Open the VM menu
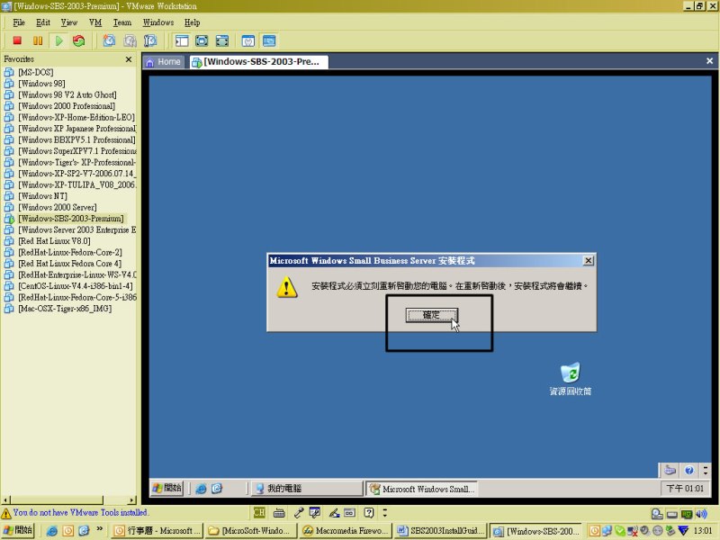 (x=95, y=22)
